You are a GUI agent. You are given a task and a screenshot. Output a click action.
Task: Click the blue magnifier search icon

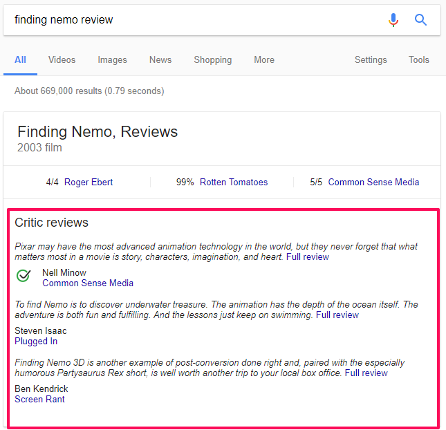tap(420, 20)
